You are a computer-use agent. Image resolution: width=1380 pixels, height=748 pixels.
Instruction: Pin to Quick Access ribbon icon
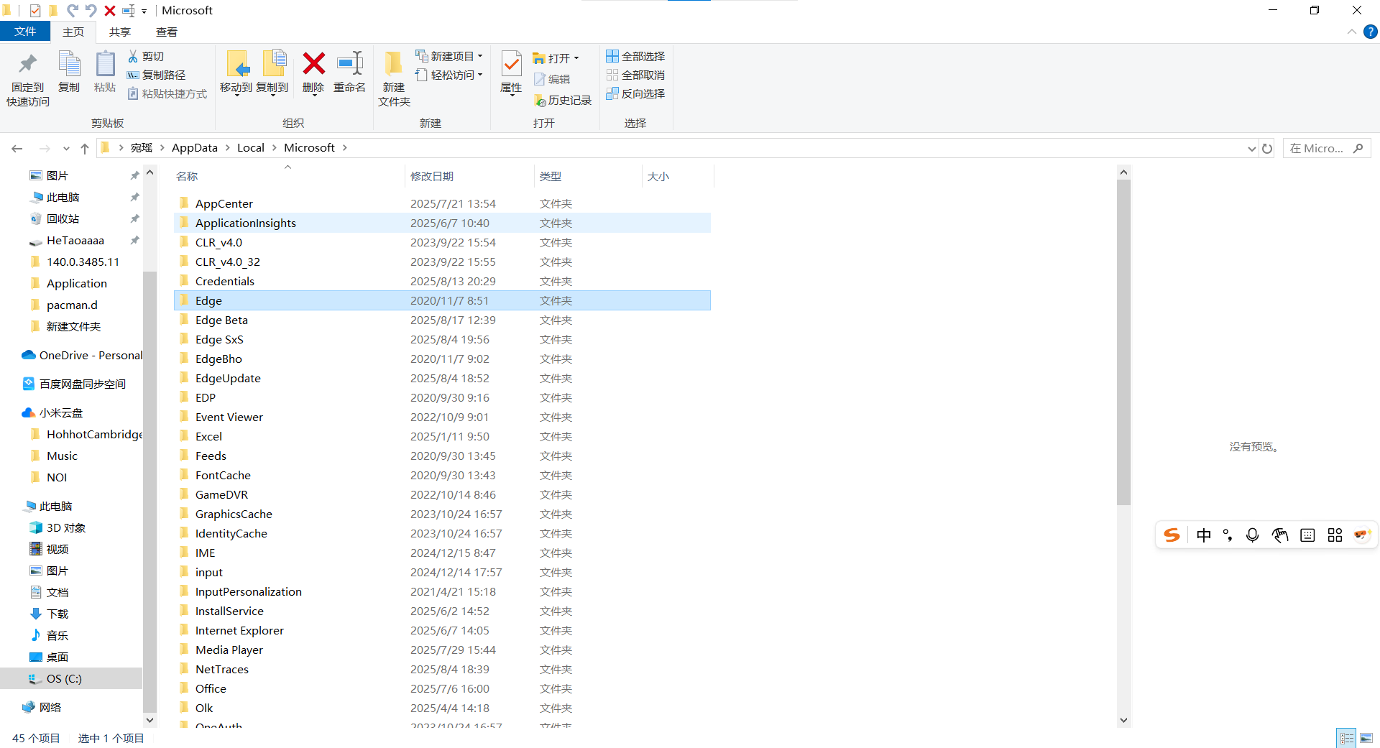click(x=28, y=79)
